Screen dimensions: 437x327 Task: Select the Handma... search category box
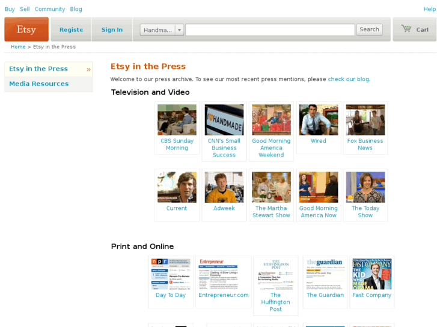pos(157,30)
